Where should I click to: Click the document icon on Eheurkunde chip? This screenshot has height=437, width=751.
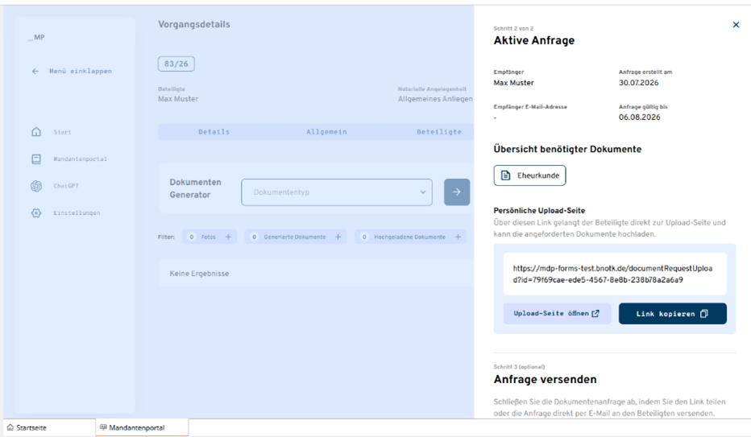pos(505,175)
